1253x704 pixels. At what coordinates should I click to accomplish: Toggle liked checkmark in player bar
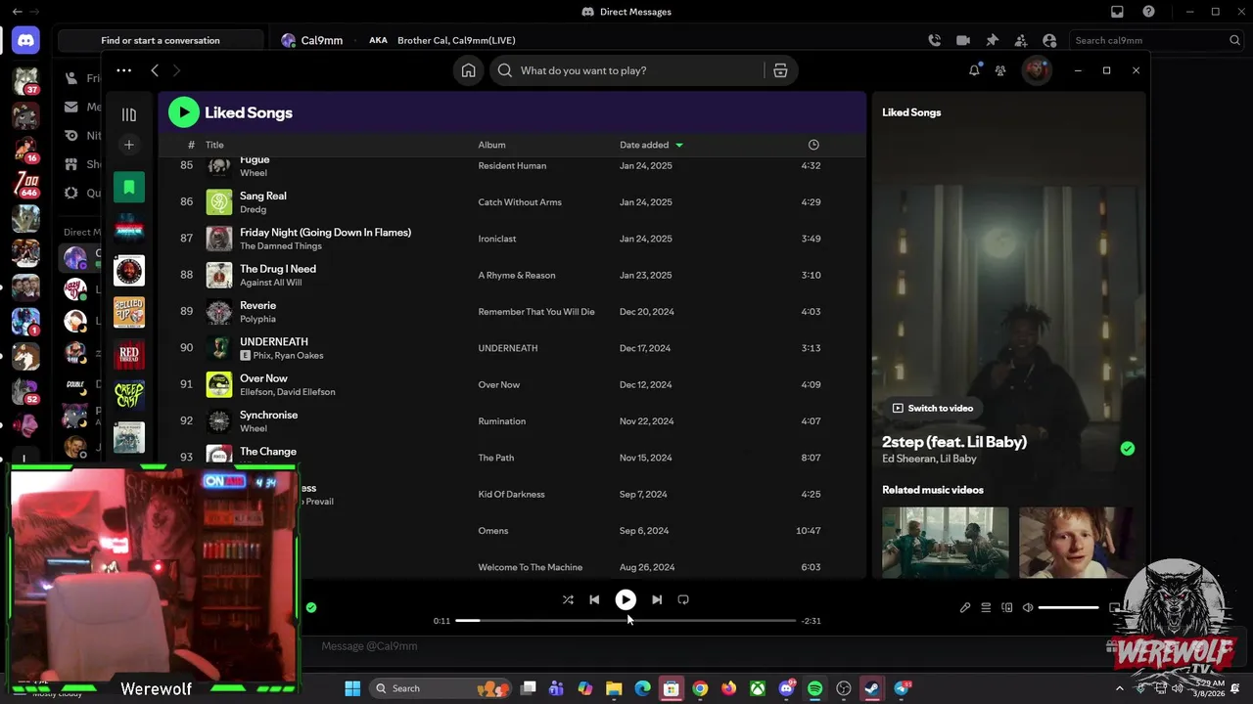pyautogui.click(x=311, y=607)
